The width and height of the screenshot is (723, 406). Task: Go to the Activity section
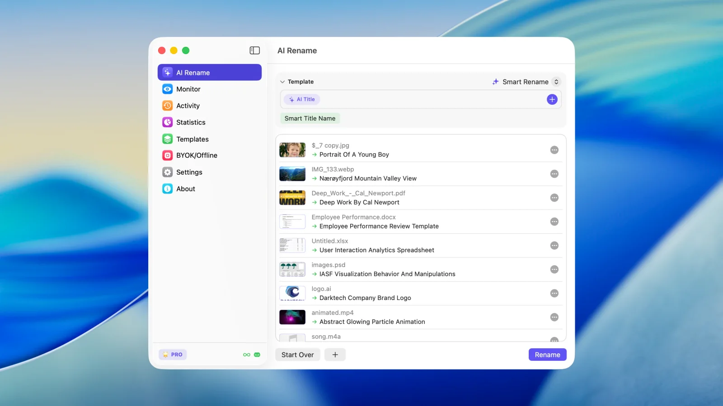[210, 106]
